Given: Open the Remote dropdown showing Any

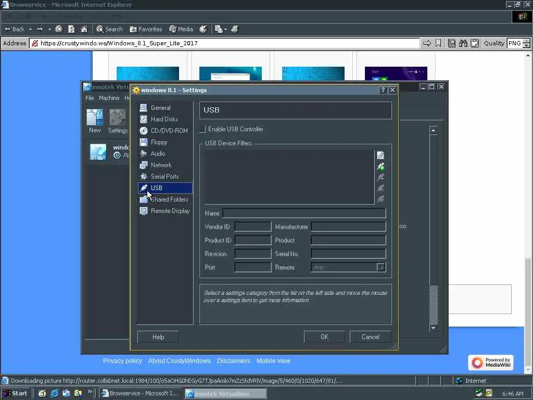Looking at the screenshot, I should [x=348, y=267].
